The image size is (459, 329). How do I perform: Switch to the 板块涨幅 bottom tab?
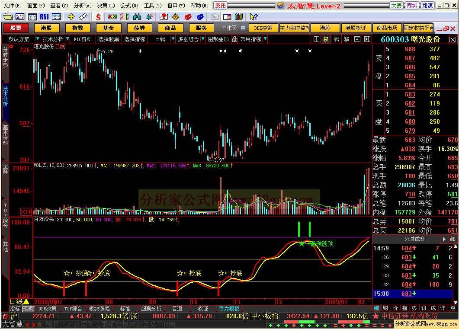click(x=99, y=309)
